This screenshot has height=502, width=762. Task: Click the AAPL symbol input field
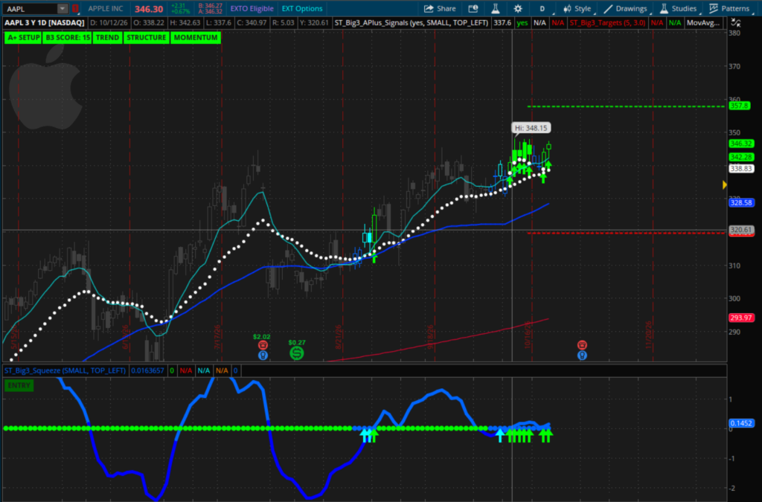click(x=30, y=9)
